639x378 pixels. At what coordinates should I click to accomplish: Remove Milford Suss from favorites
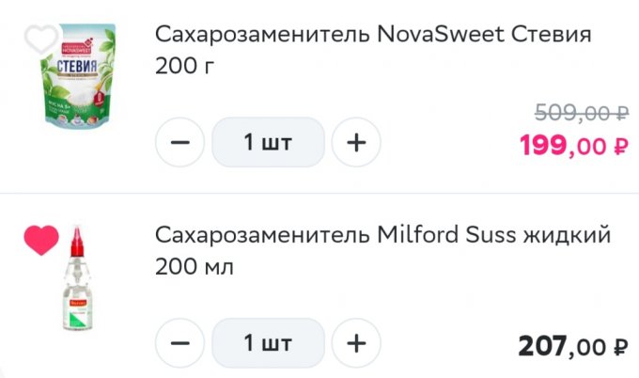click(41, 241)
